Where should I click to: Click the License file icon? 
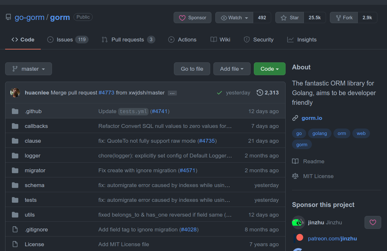[x=15, y=244]
